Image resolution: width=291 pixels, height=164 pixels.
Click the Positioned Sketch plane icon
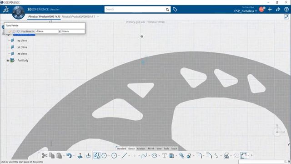point(80,155)
